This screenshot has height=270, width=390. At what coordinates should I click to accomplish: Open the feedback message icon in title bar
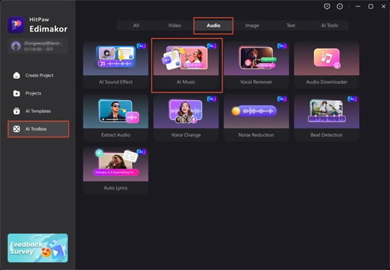point(327,7)
